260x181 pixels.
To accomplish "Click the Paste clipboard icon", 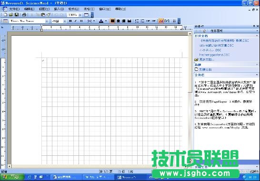I will pyautogui.click(x=43, y=15).
